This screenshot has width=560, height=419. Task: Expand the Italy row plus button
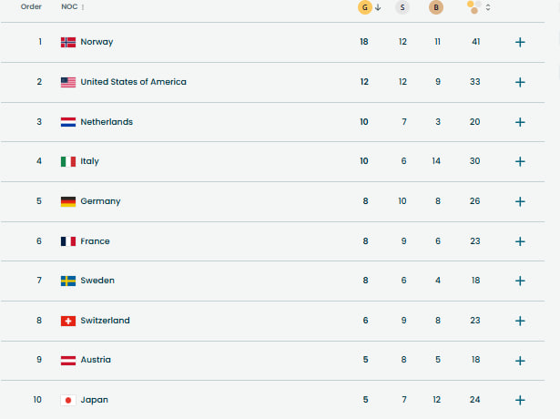(x=520, y=161)
